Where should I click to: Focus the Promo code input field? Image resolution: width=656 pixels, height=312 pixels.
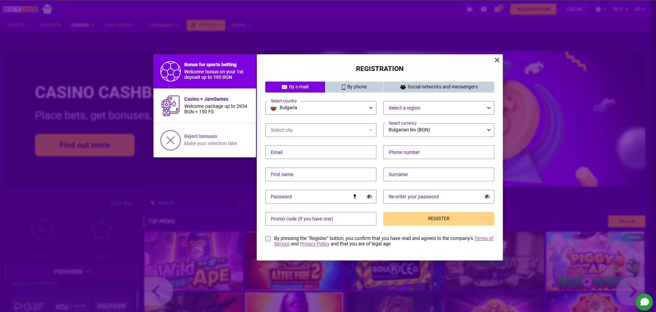click(321, 219)
